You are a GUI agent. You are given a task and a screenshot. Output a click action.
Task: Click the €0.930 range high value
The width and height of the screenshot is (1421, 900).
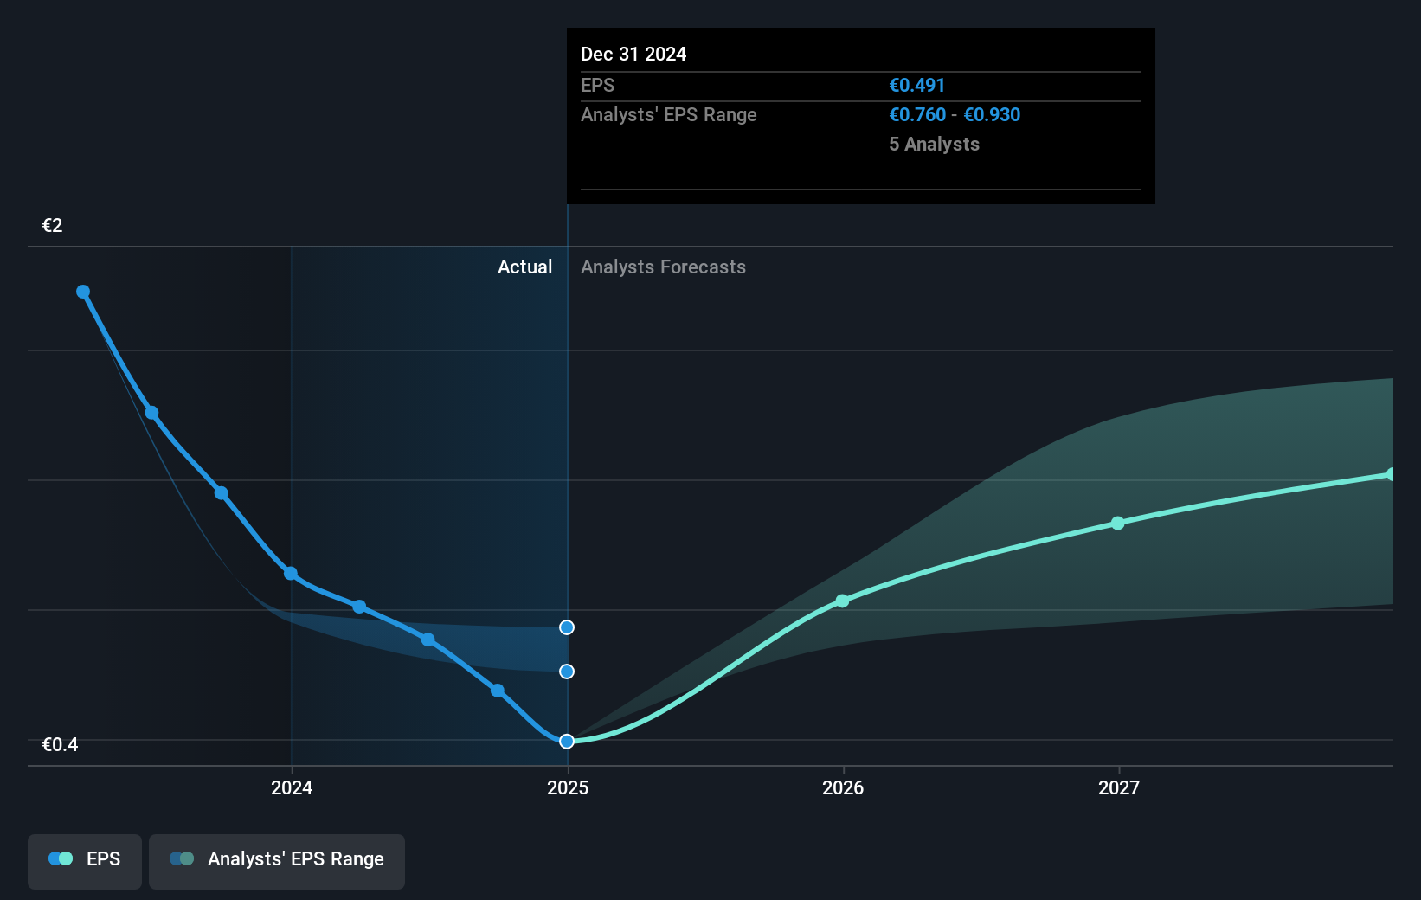coord(992,115)
